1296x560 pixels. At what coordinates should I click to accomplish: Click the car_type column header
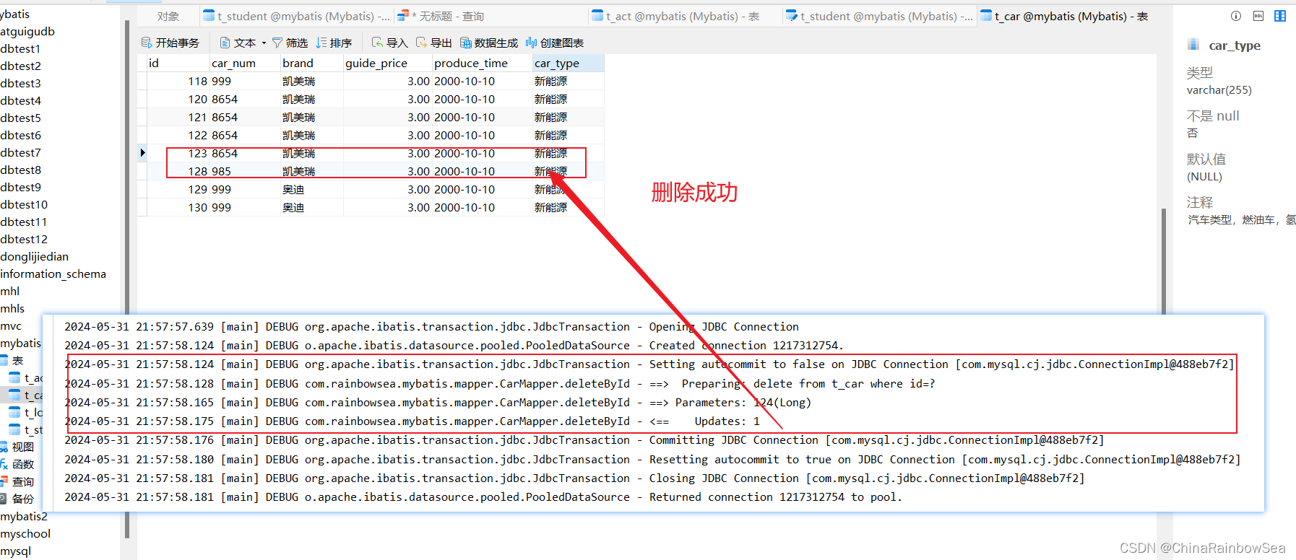[x=569, y=64]
